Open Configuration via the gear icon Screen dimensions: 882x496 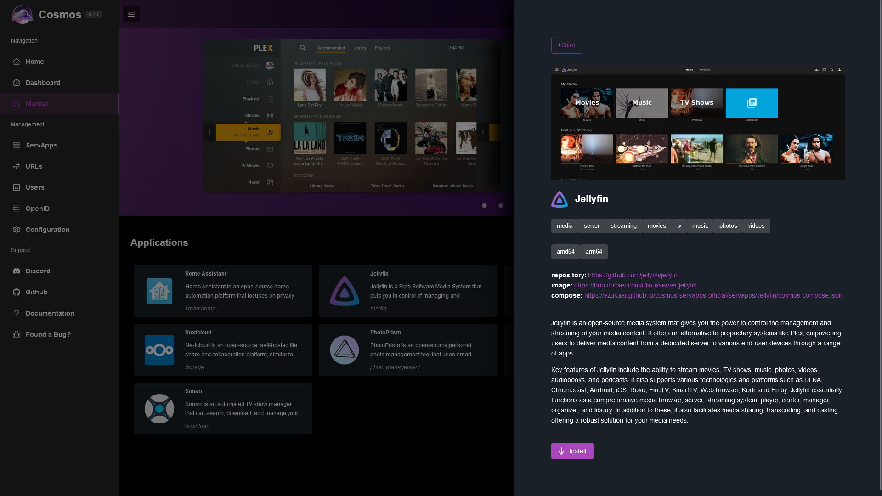tap(17, 230)
